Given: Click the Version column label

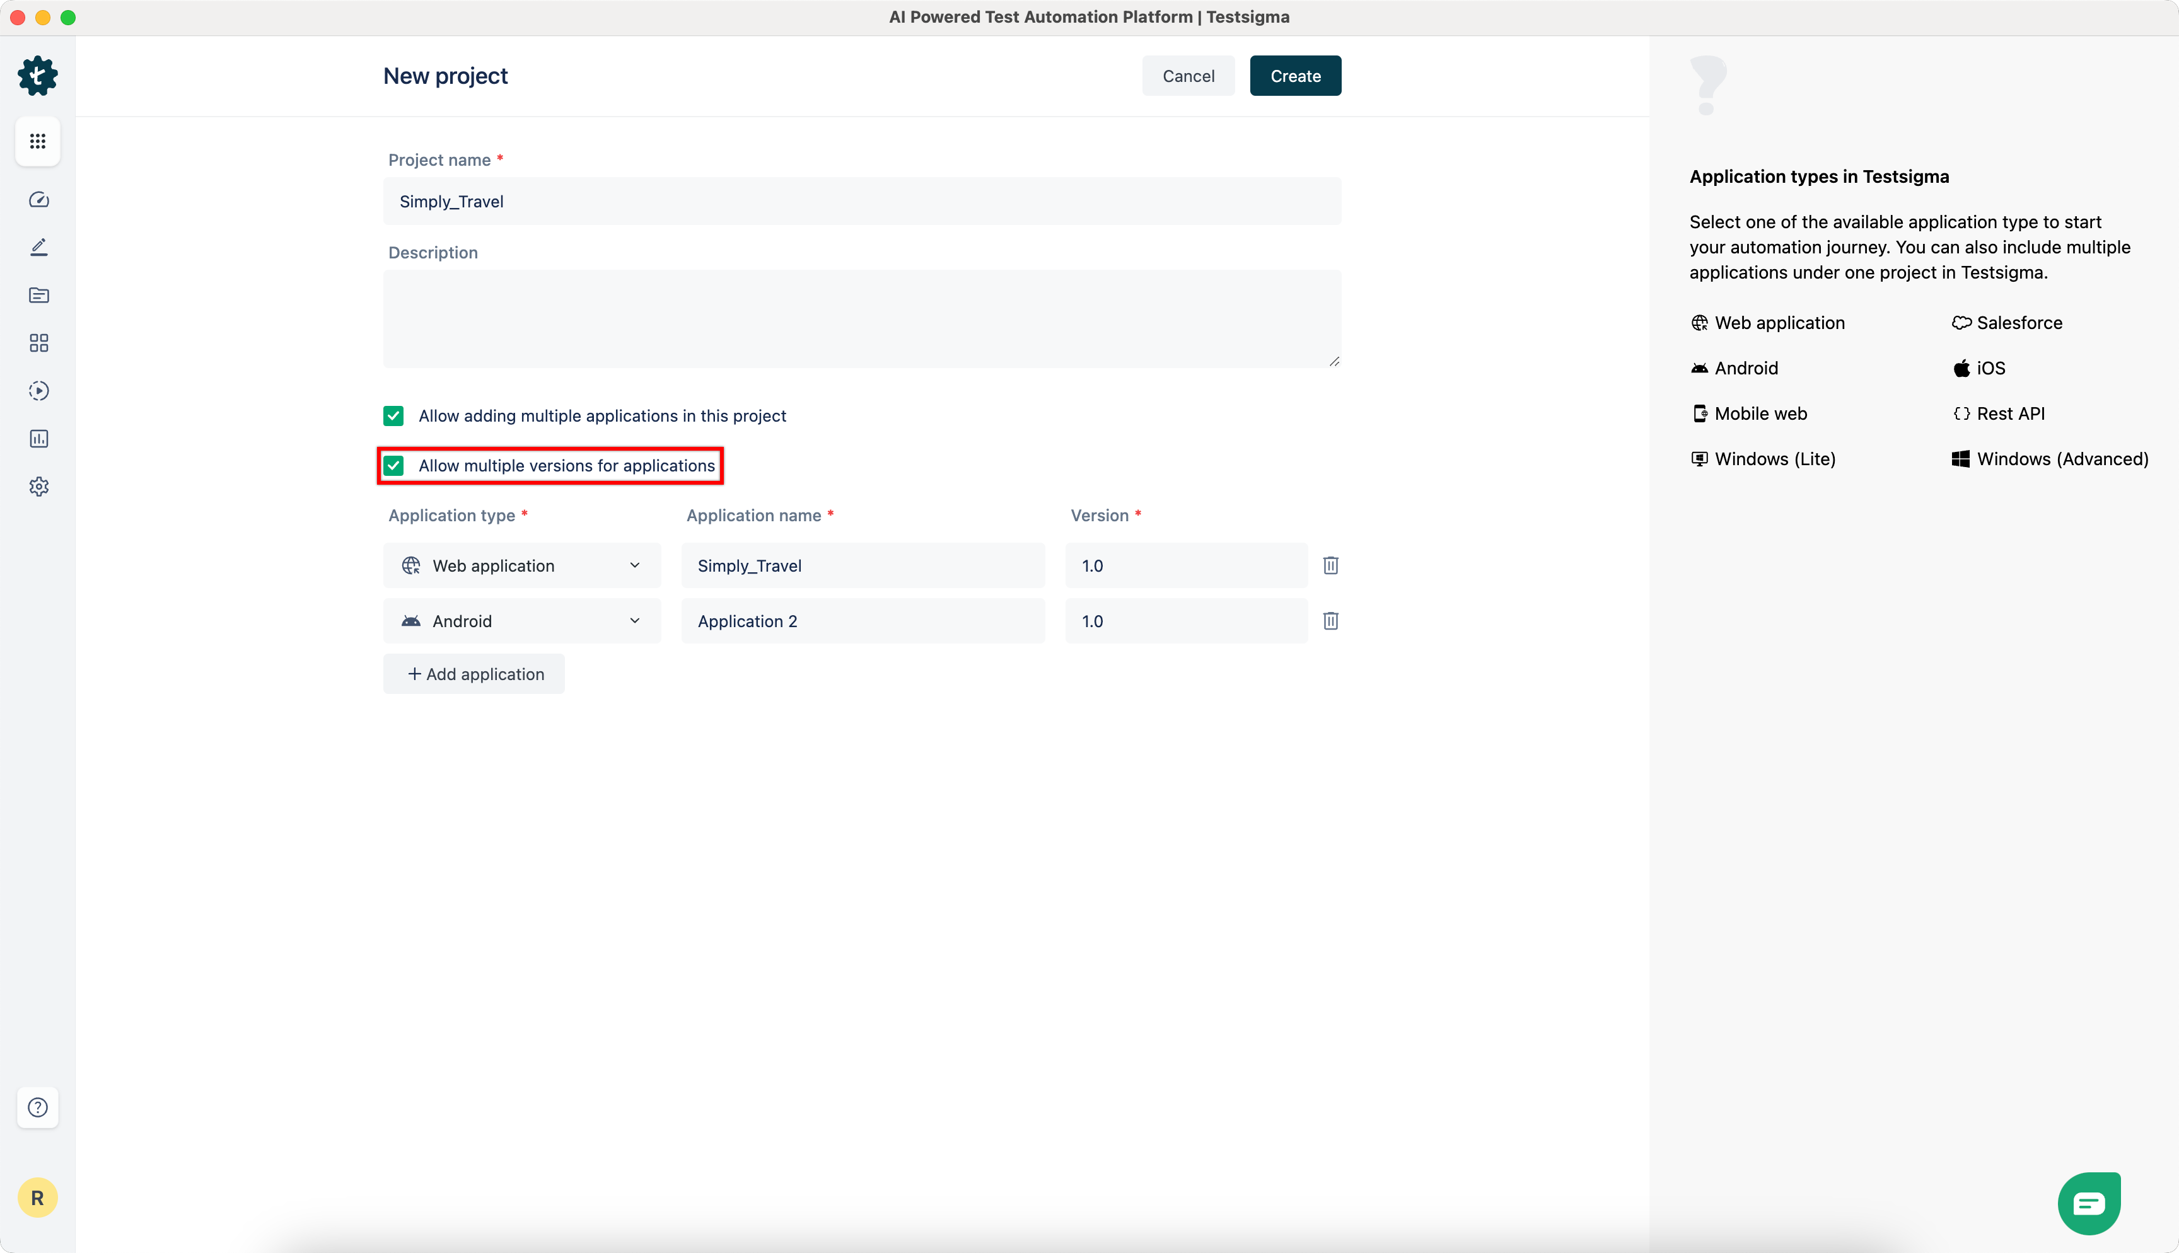Looking at the screenshot, I should (1099, 516).
